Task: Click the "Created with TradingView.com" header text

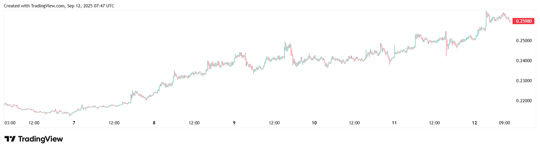Action: pyautogui.click(x=35, y=6)
